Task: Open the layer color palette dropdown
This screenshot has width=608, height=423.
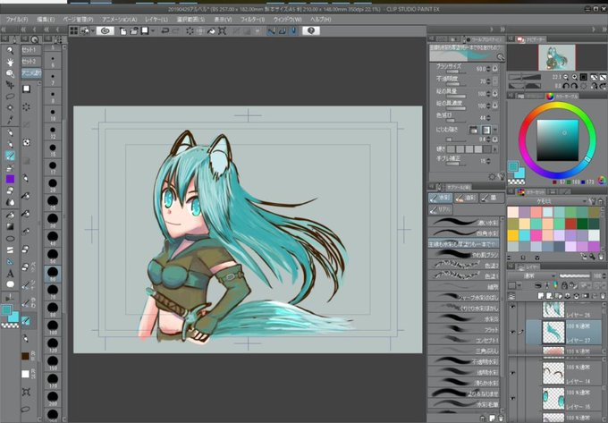Action: (x=519, y=286)
